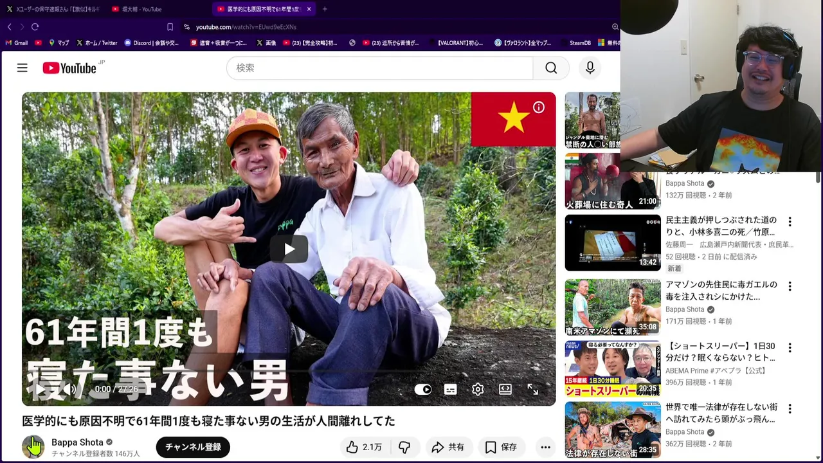
Task: Focus the YouTube 検索 search field
Action: tap(379, 68)
